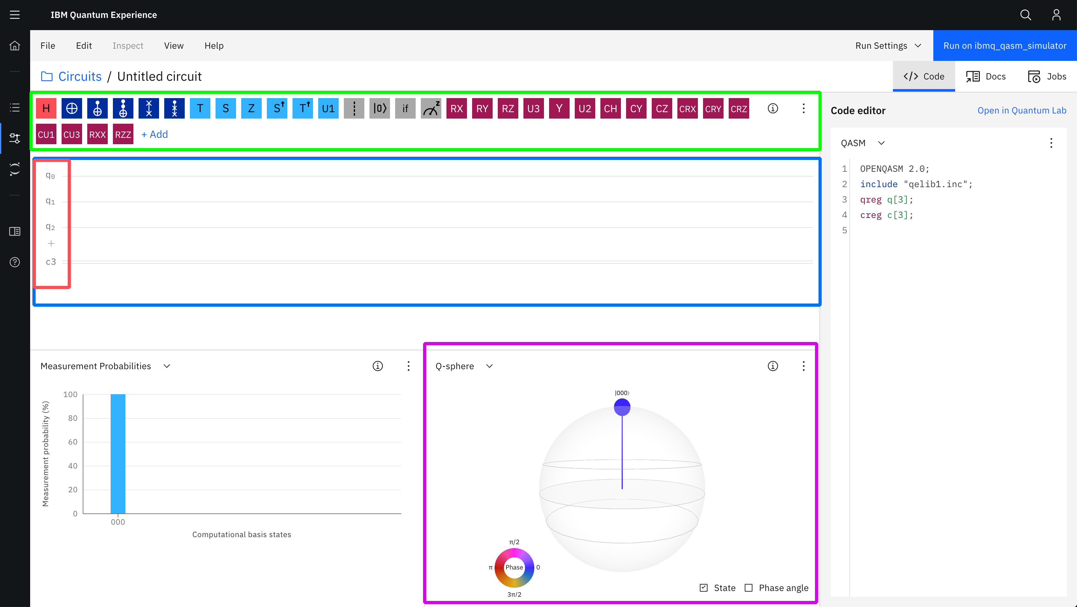
Task: Open the hamburger navigation menu
Action: pos(15,15)
